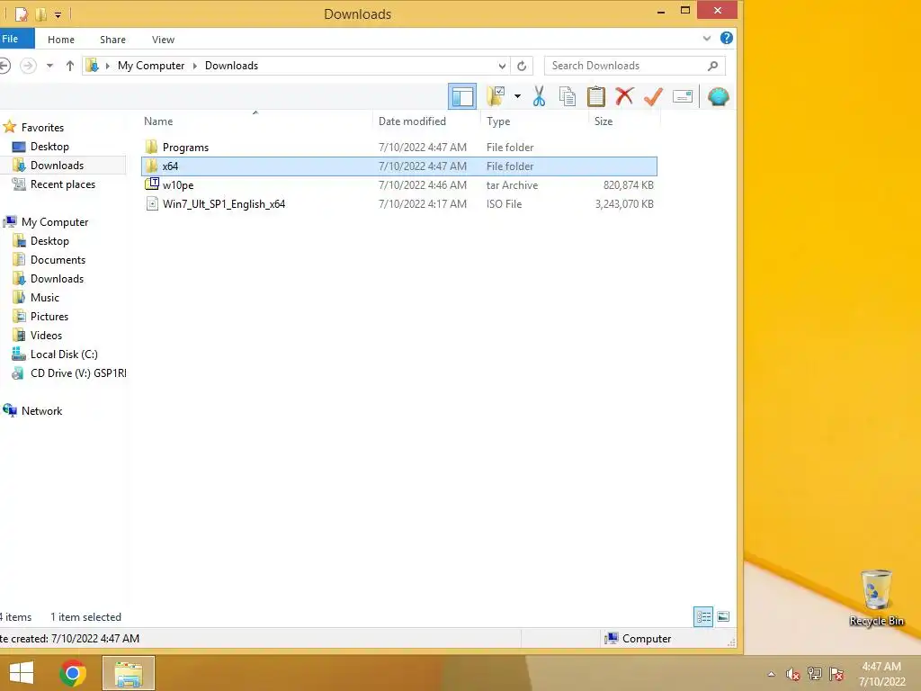Click Network in the navigation pane
The width and height of the screenshot is (921, 691).
[41, 410]
